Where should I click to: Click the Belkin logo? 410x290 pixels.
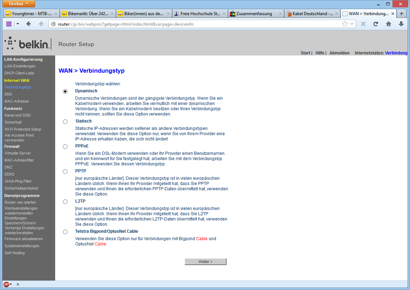(x=27, y=44)
